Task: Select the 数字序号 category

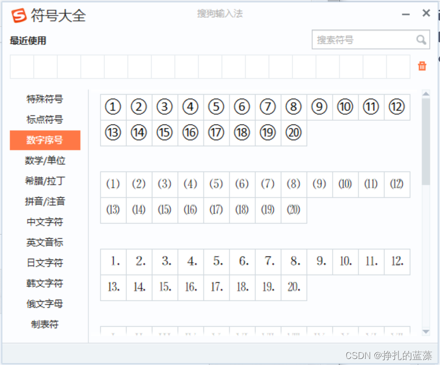Action: (x=45, y=140)
